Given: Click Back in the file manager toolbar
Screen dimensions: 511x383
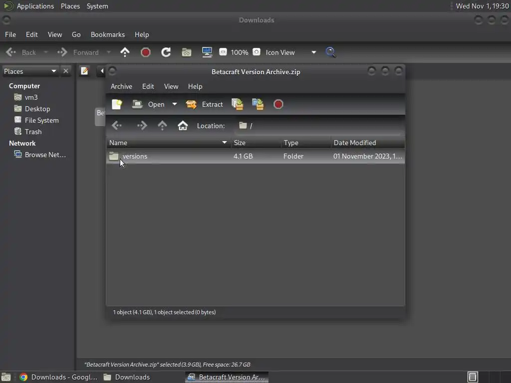Looking at the screenshot, I should [x=21, y=52].
